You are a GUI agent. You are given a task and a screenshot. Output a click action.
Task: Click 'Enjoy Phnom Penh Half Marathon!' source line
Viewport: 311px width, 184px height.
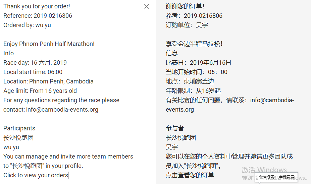[49, 44]
